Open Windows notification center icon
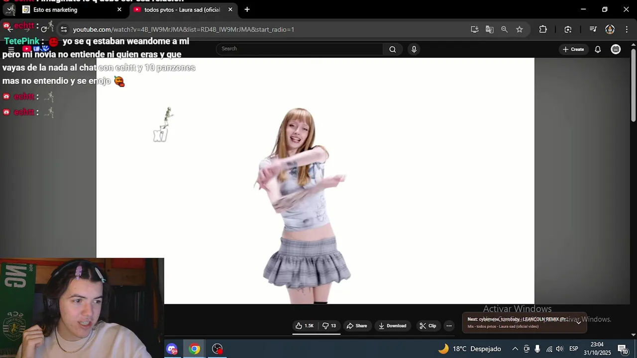 (x=623, y=349)
